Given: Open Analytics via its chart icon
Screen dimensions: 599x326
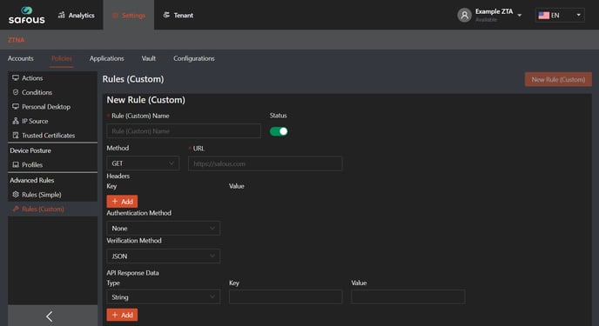Looking at the screenshot, I should point(62,15).
